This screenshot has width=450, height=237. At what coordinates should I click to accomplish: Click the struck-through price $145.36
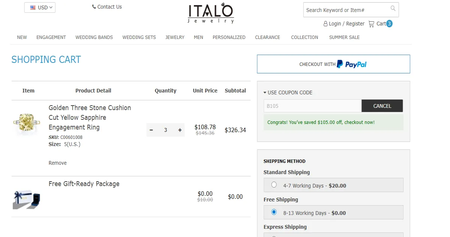205,133
